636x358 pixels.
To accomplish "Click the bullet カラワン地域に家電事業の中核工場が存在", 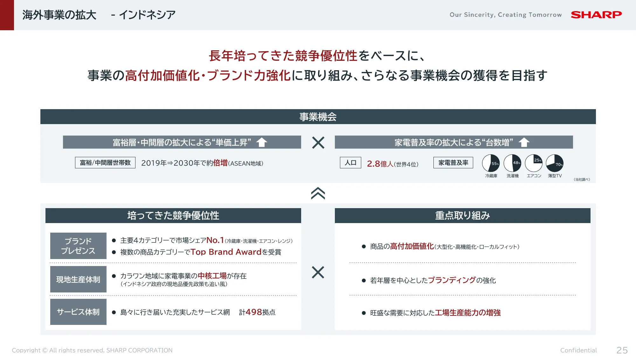I will (179, 276).
